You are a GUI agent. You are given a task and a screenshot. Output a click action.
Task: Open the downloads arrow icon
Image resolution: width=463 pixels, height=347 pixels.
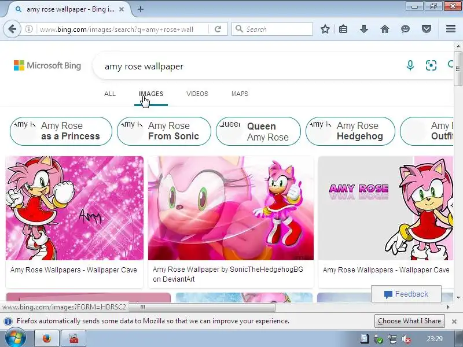click(364, 29)
